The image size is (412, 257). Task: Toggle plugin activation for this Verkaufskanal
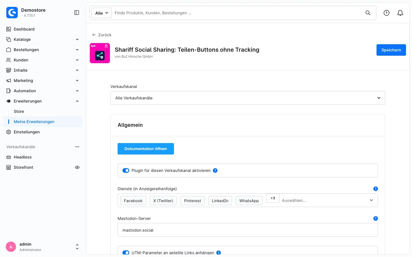point(126,170)
